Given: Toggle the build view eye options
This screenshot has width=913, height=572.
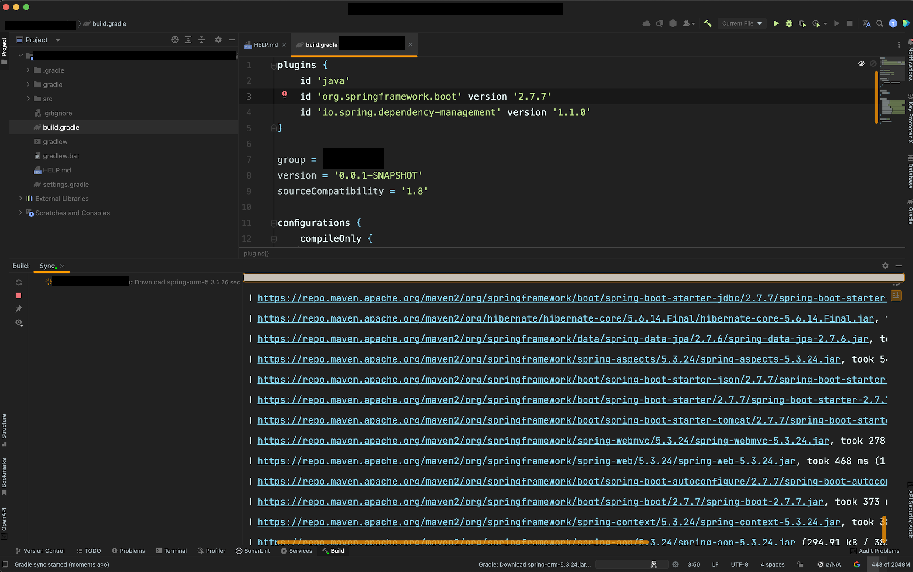Looking at the screenshot, I should point(19,323).
